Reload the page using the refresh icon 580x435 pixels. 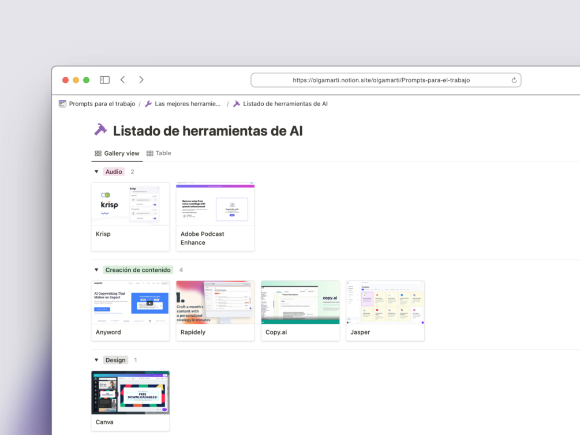(514, 80)
